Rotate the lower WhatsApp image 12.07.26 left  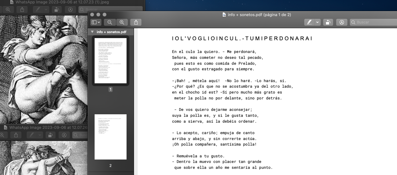[51, 135]
